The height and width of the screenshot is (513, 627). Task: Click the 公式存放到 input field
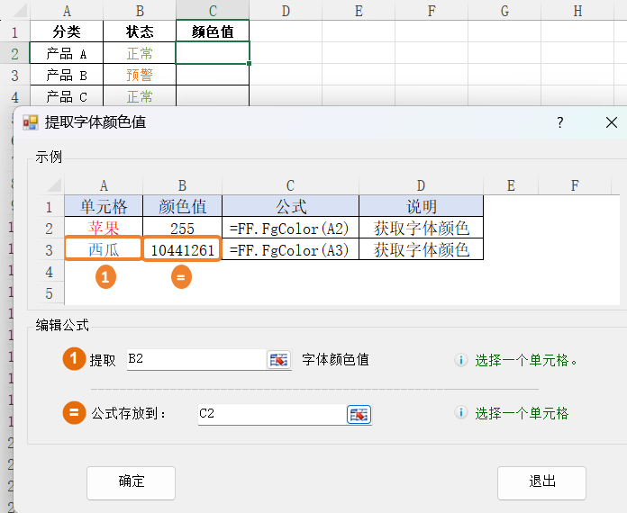pyautogui.click(x=270, y=414)
